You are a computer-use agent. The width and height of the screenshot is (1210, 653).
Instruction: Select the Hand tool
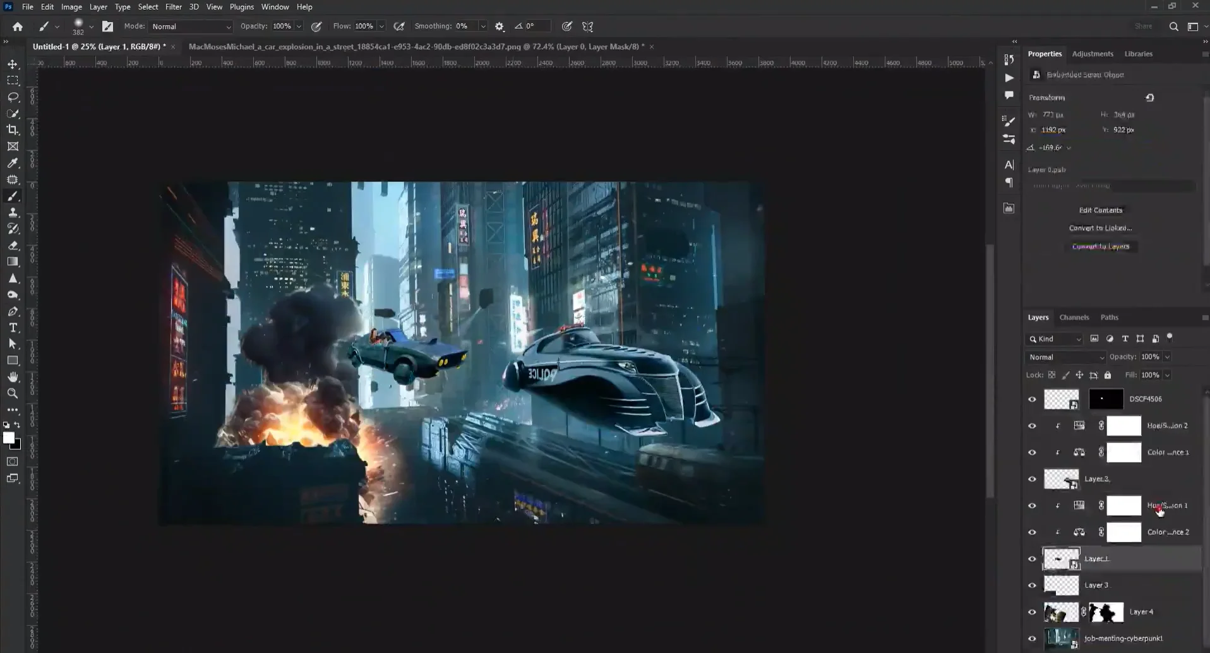pos(13,377)
